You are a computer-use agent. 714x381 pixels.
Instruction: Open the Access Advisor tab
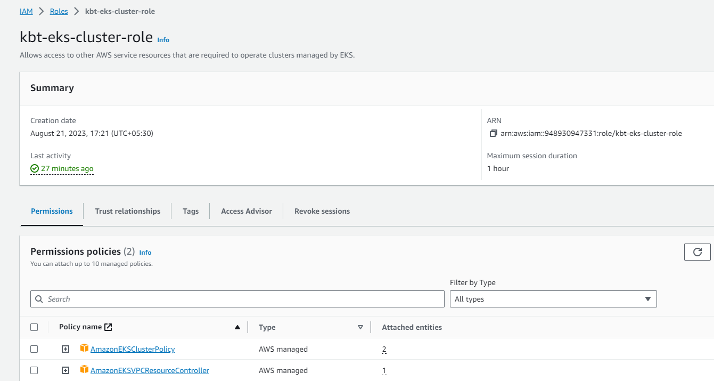click(x=247, y=211)
